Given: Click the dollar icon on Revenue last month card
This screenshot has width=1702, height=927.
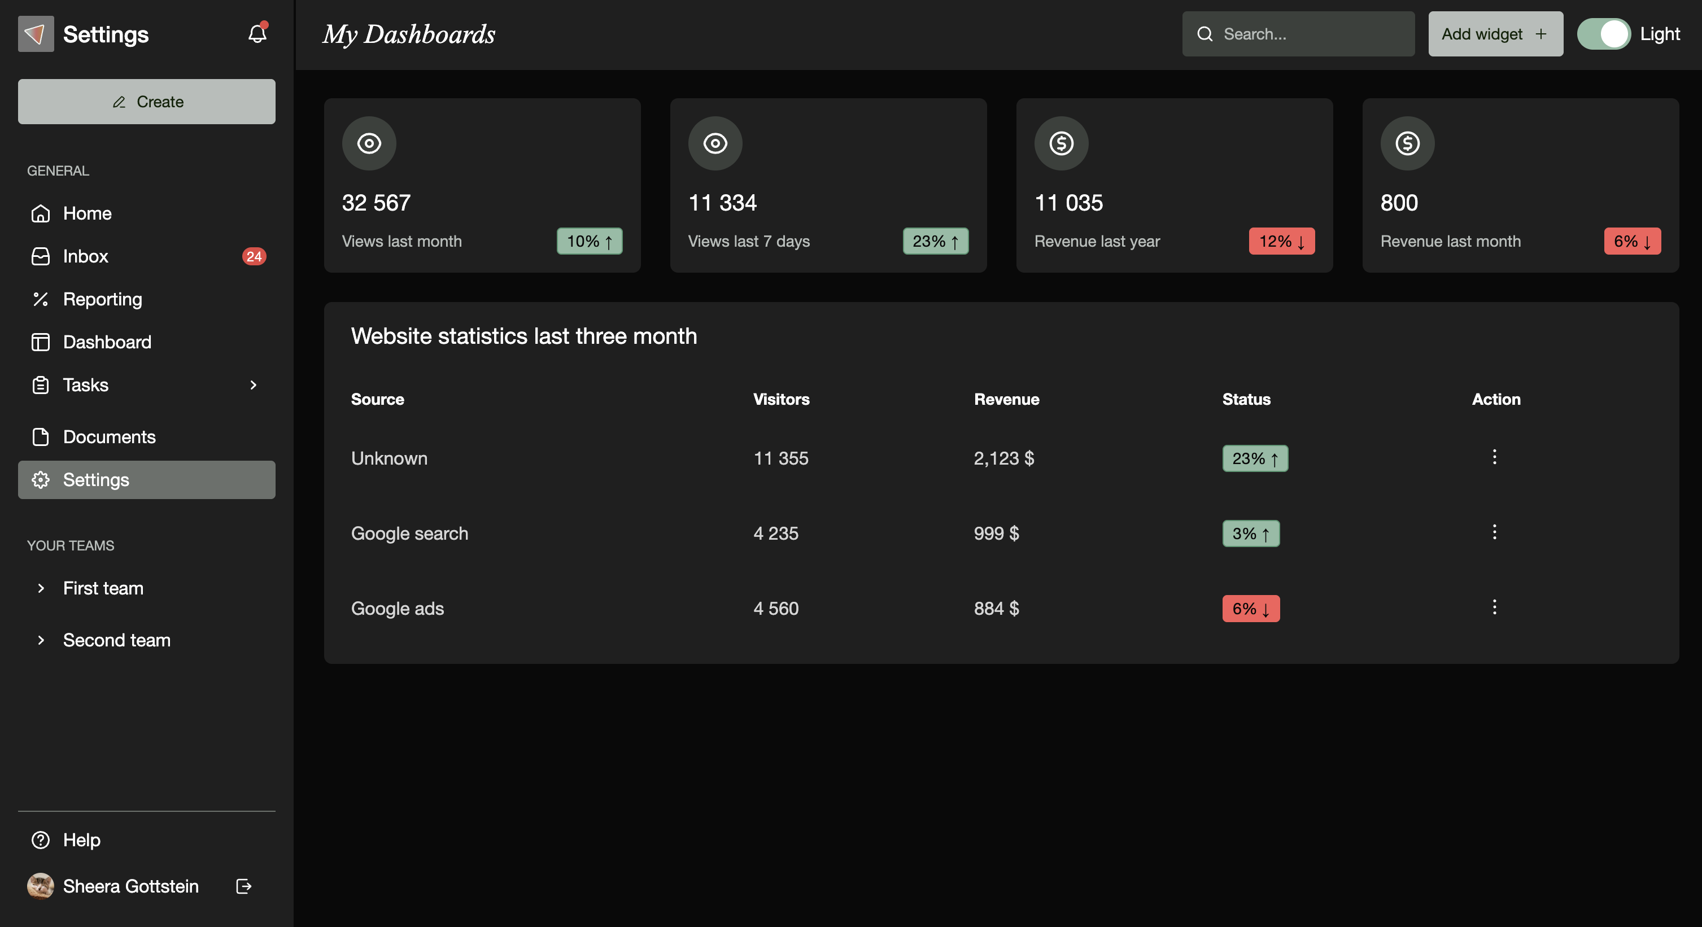Looking at the screenshot, I should point(1407,143).
